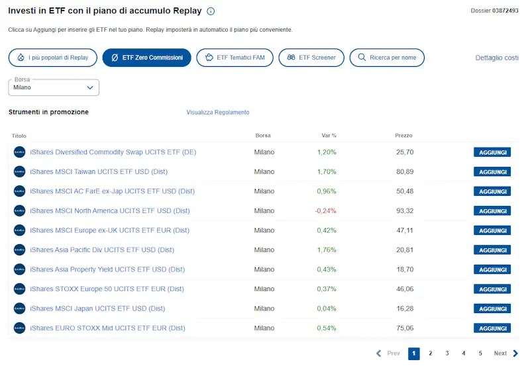Click the info icon beside the Replay heading
The height and width of the screenshot is (370, 530).
(211, 11)
